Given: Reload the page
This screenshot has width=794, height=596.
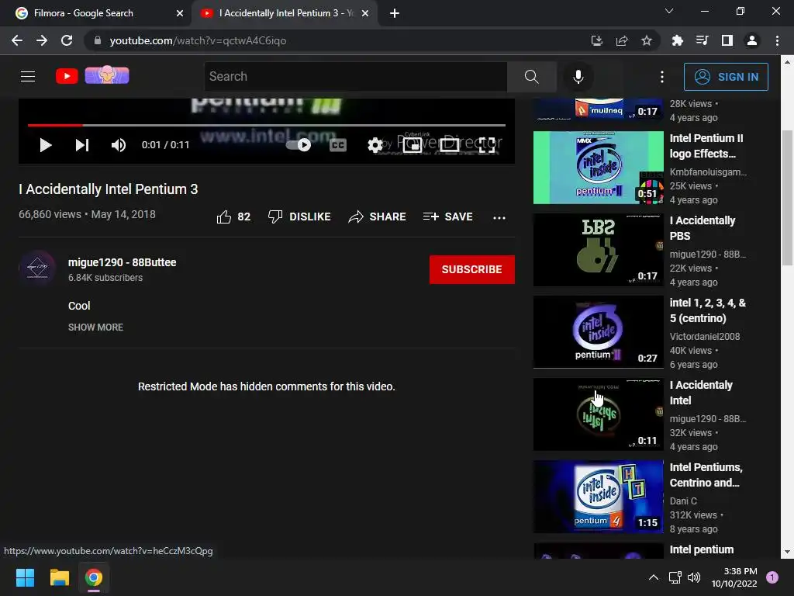Looking at the screenshot, I should coord(67,40).
